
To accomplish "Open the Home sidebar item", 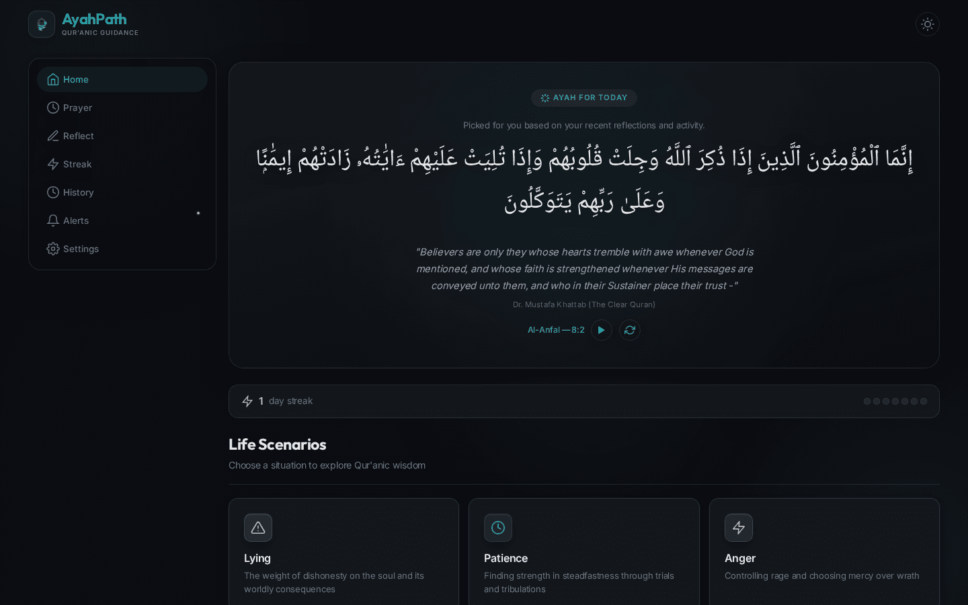I will 122,79.
